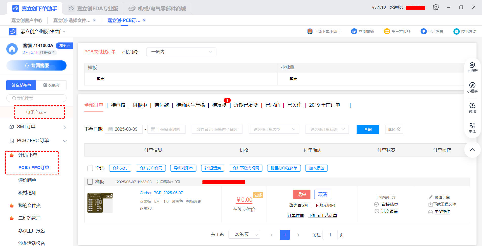Click the 下激光钢网 link
This screenshot has width=482, height=246.
coord(325,205)
